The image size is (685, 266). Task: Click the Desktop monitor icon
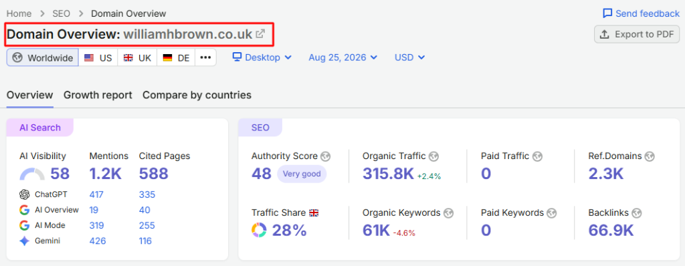pyautogui.click(x=237, y=57)
